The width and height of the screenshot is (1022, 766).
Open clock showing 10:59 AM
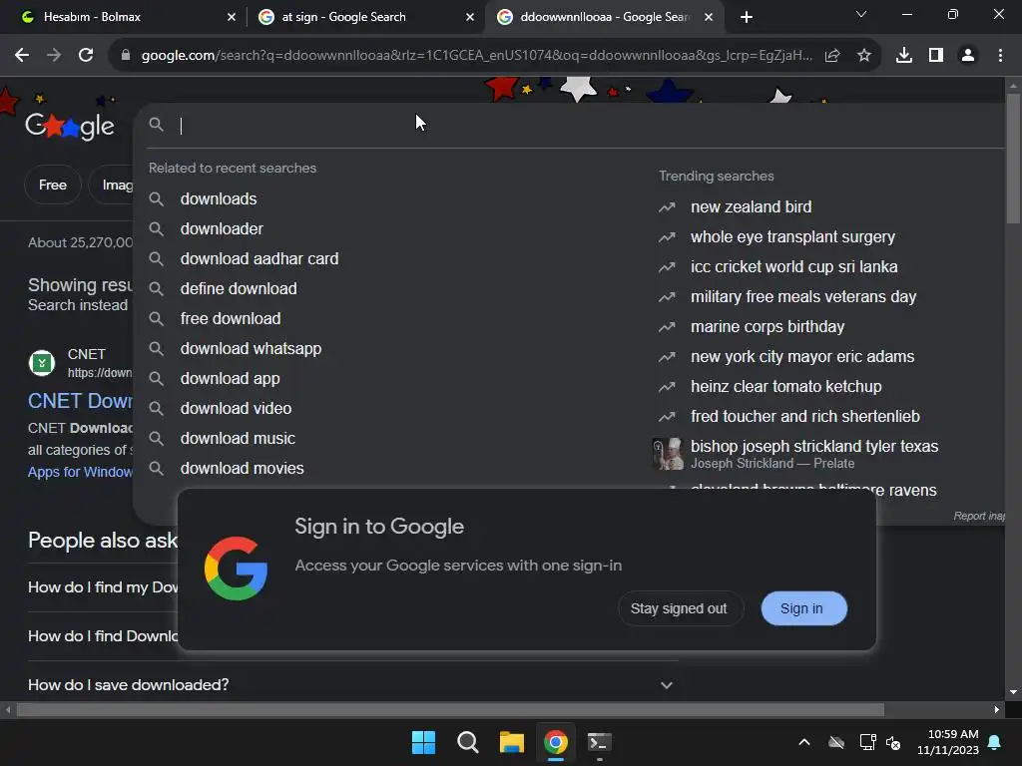click(x=948, y=742)
